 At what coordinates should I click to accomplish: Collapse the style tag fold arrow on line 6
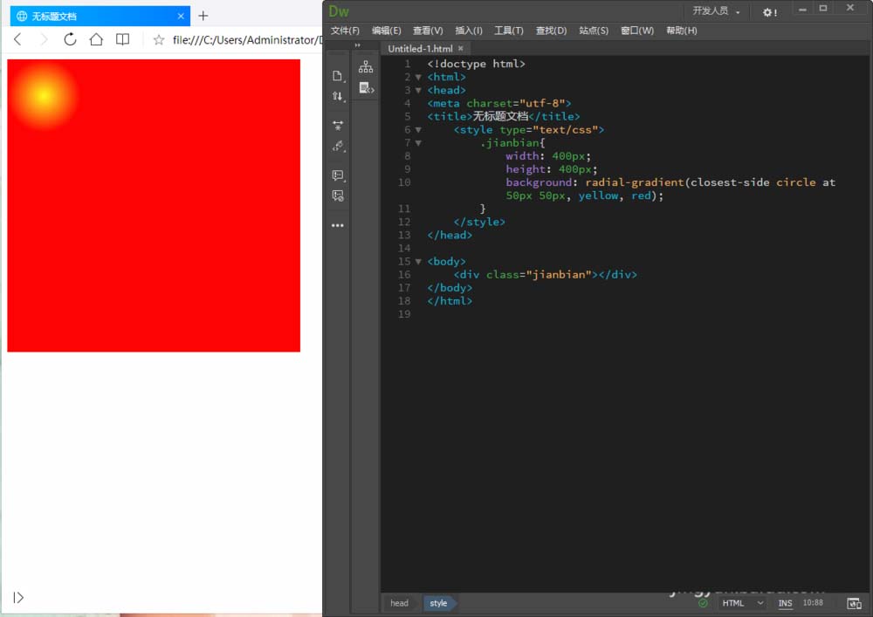tap(418, 130)
